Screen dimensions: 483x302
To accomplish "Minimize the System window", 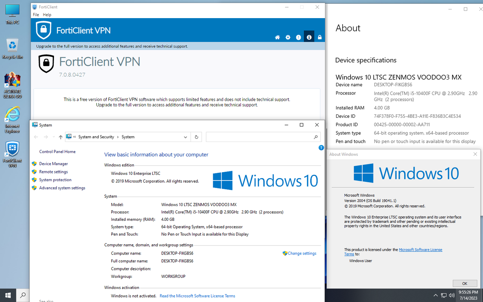I will 286,125.
